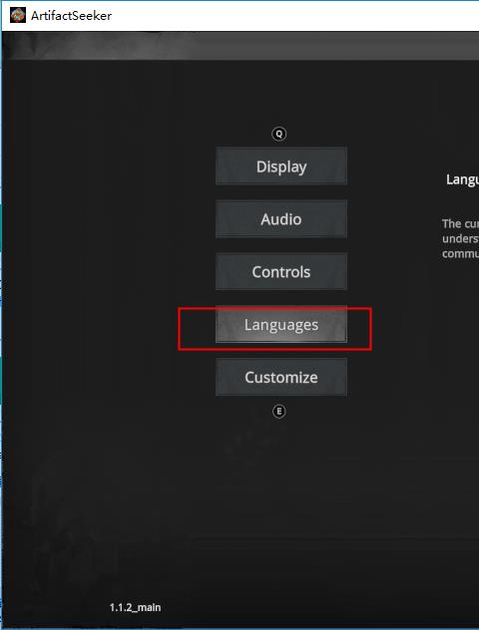Click the E key hint icon below Customize
Screen dimensions: 479x630
(x=279, y=412)
